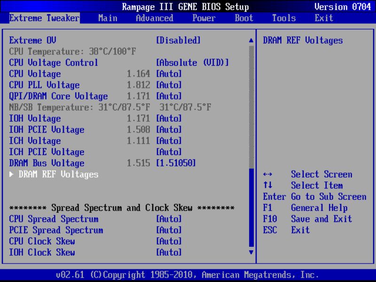Select the IOH Clock Skew label
The image size is (376, 282).
[x=42, y=252]
